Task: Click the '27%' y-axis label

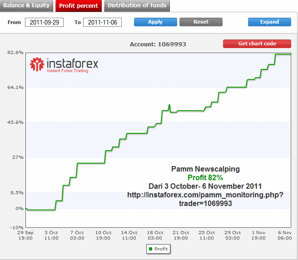Action: [18, 157]
